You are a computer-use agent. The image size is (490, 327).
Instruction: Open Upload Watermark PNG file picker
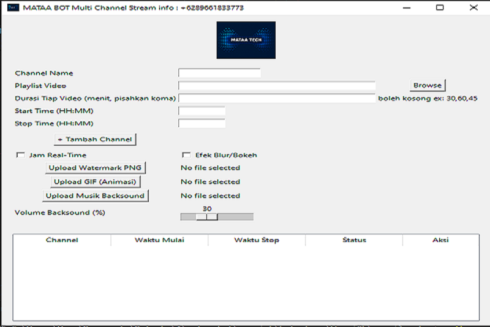pyautogui.click(x=96, y=168)
